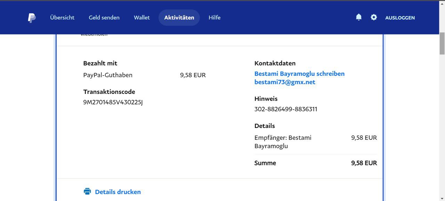Click the partially hidden 'wiederholen' link
This screenshot has height=201, width=445.
pos(94,35)
